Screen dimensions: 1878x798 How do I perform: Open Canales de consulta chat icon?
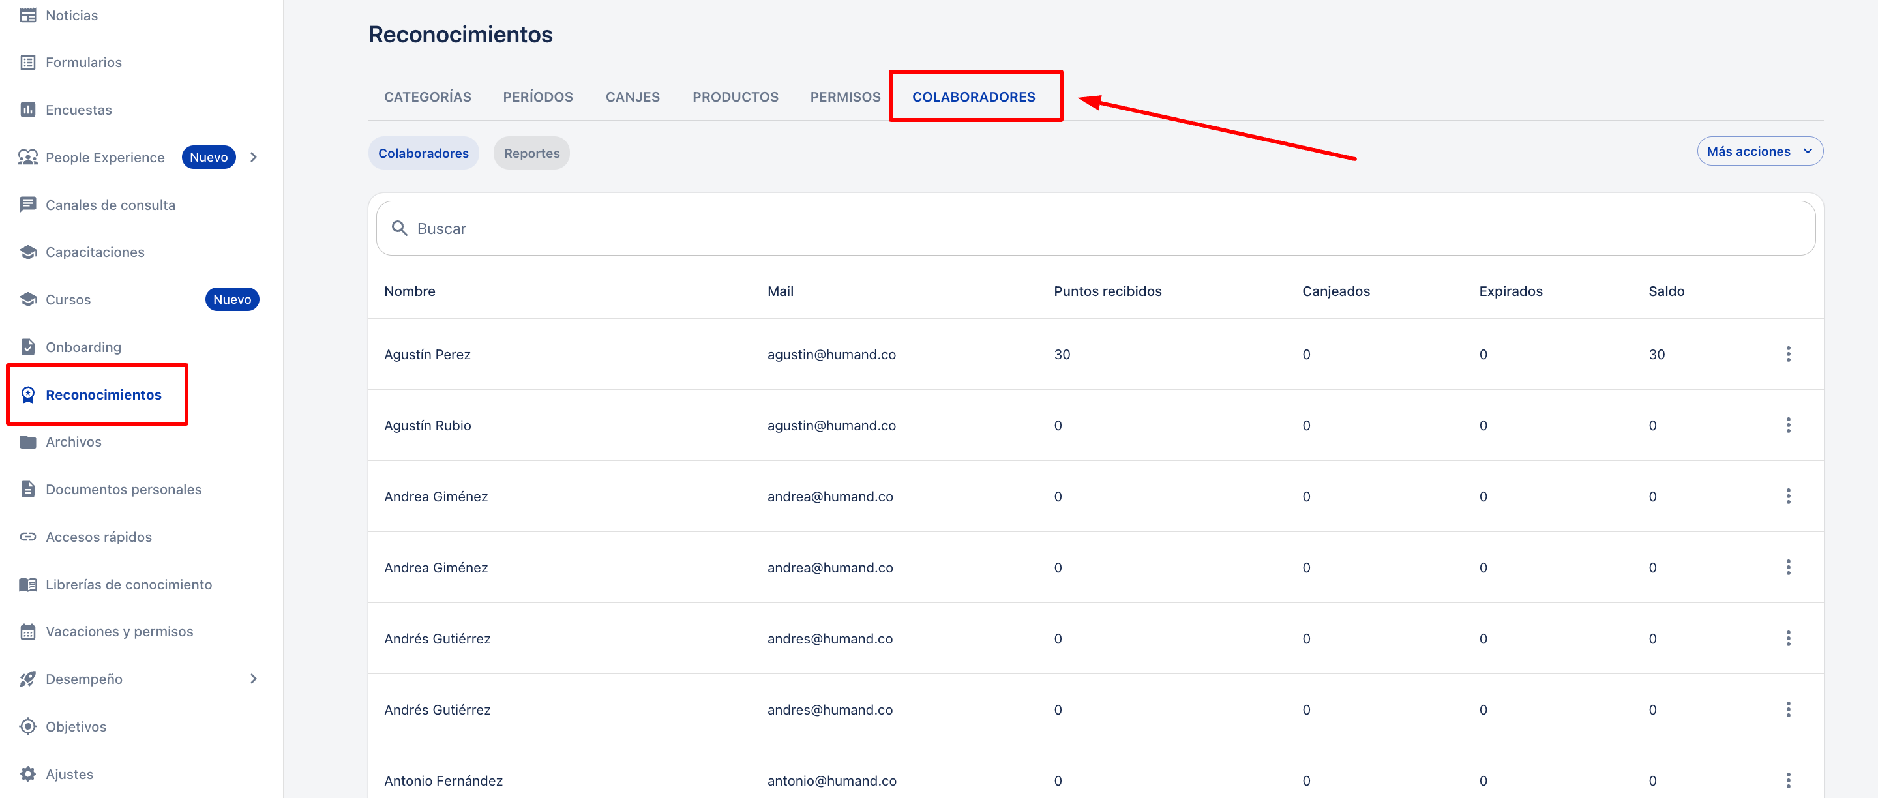[x=27, y=205]
